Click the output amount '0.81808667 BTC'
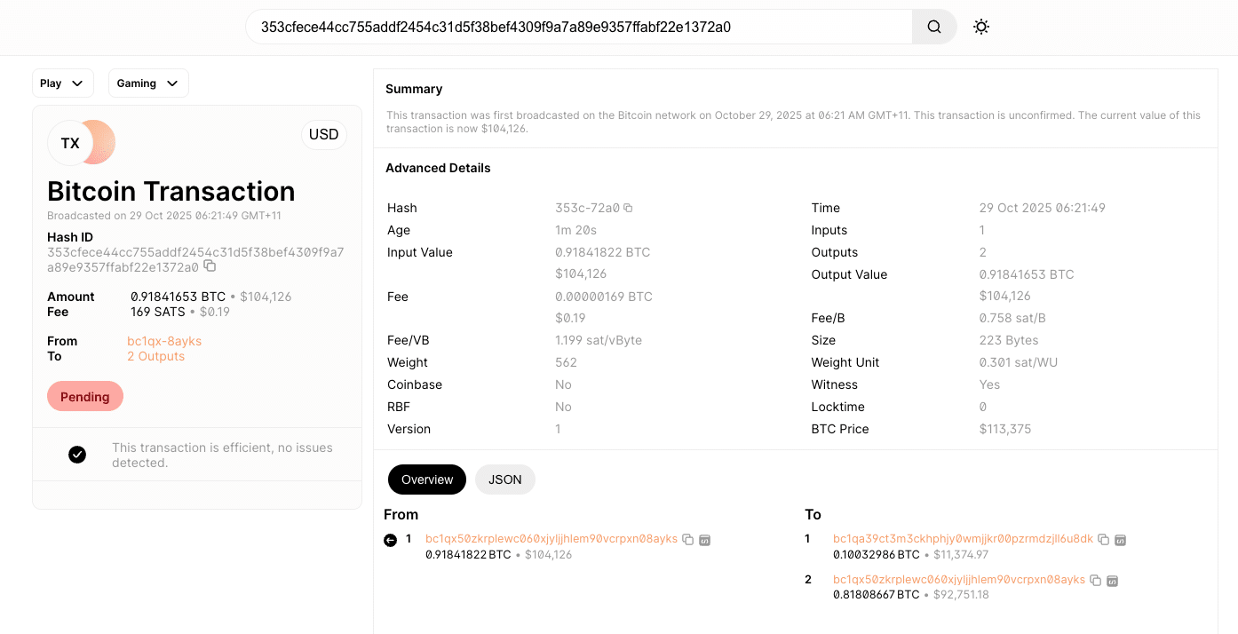This screenshot has width=1238, height=634. coord(877,595)
